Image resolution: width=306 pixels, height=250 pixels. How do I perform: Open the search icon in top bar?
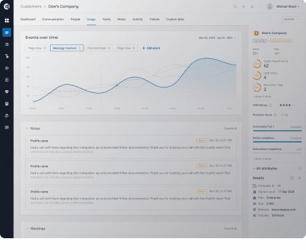click(235, 6)
